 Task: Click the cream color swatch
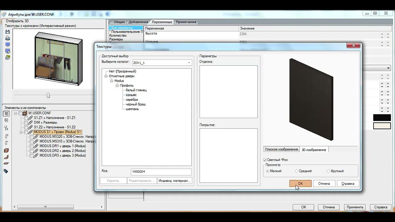[x=382, y=126]
